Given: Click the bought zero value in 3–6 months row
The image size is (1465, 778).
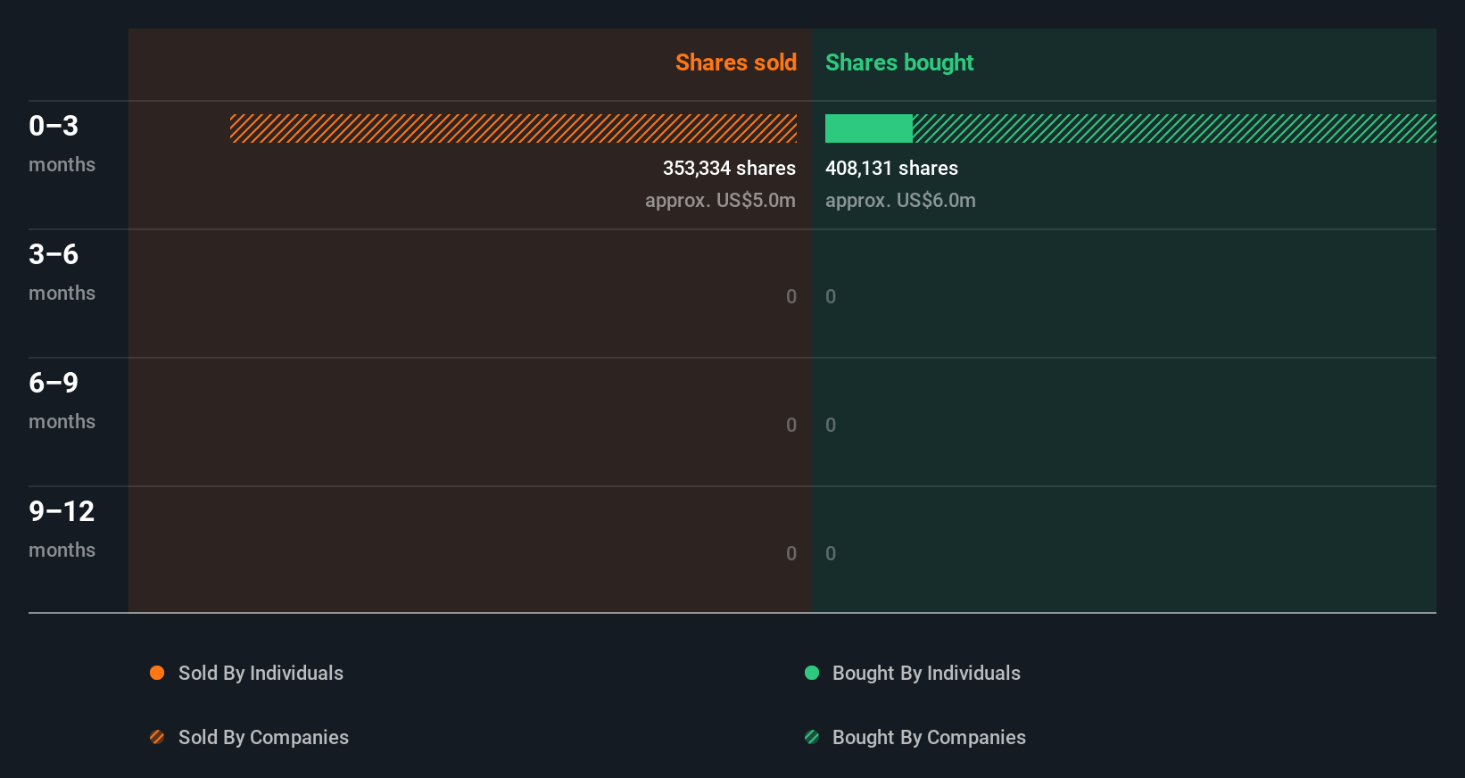Looking at the screenshot, I should [831, 297].
